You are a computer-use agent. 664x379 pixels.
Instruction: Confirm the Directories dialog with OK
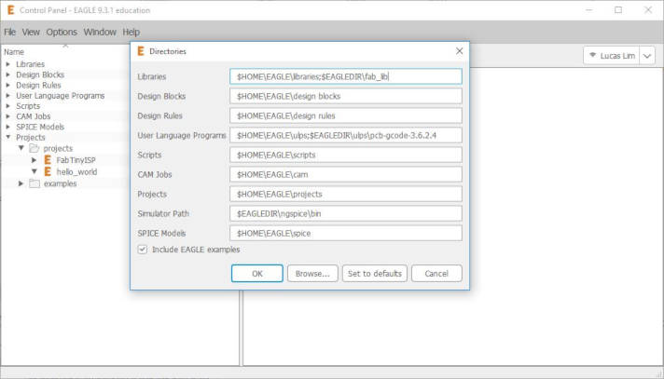tap(257, 274)
